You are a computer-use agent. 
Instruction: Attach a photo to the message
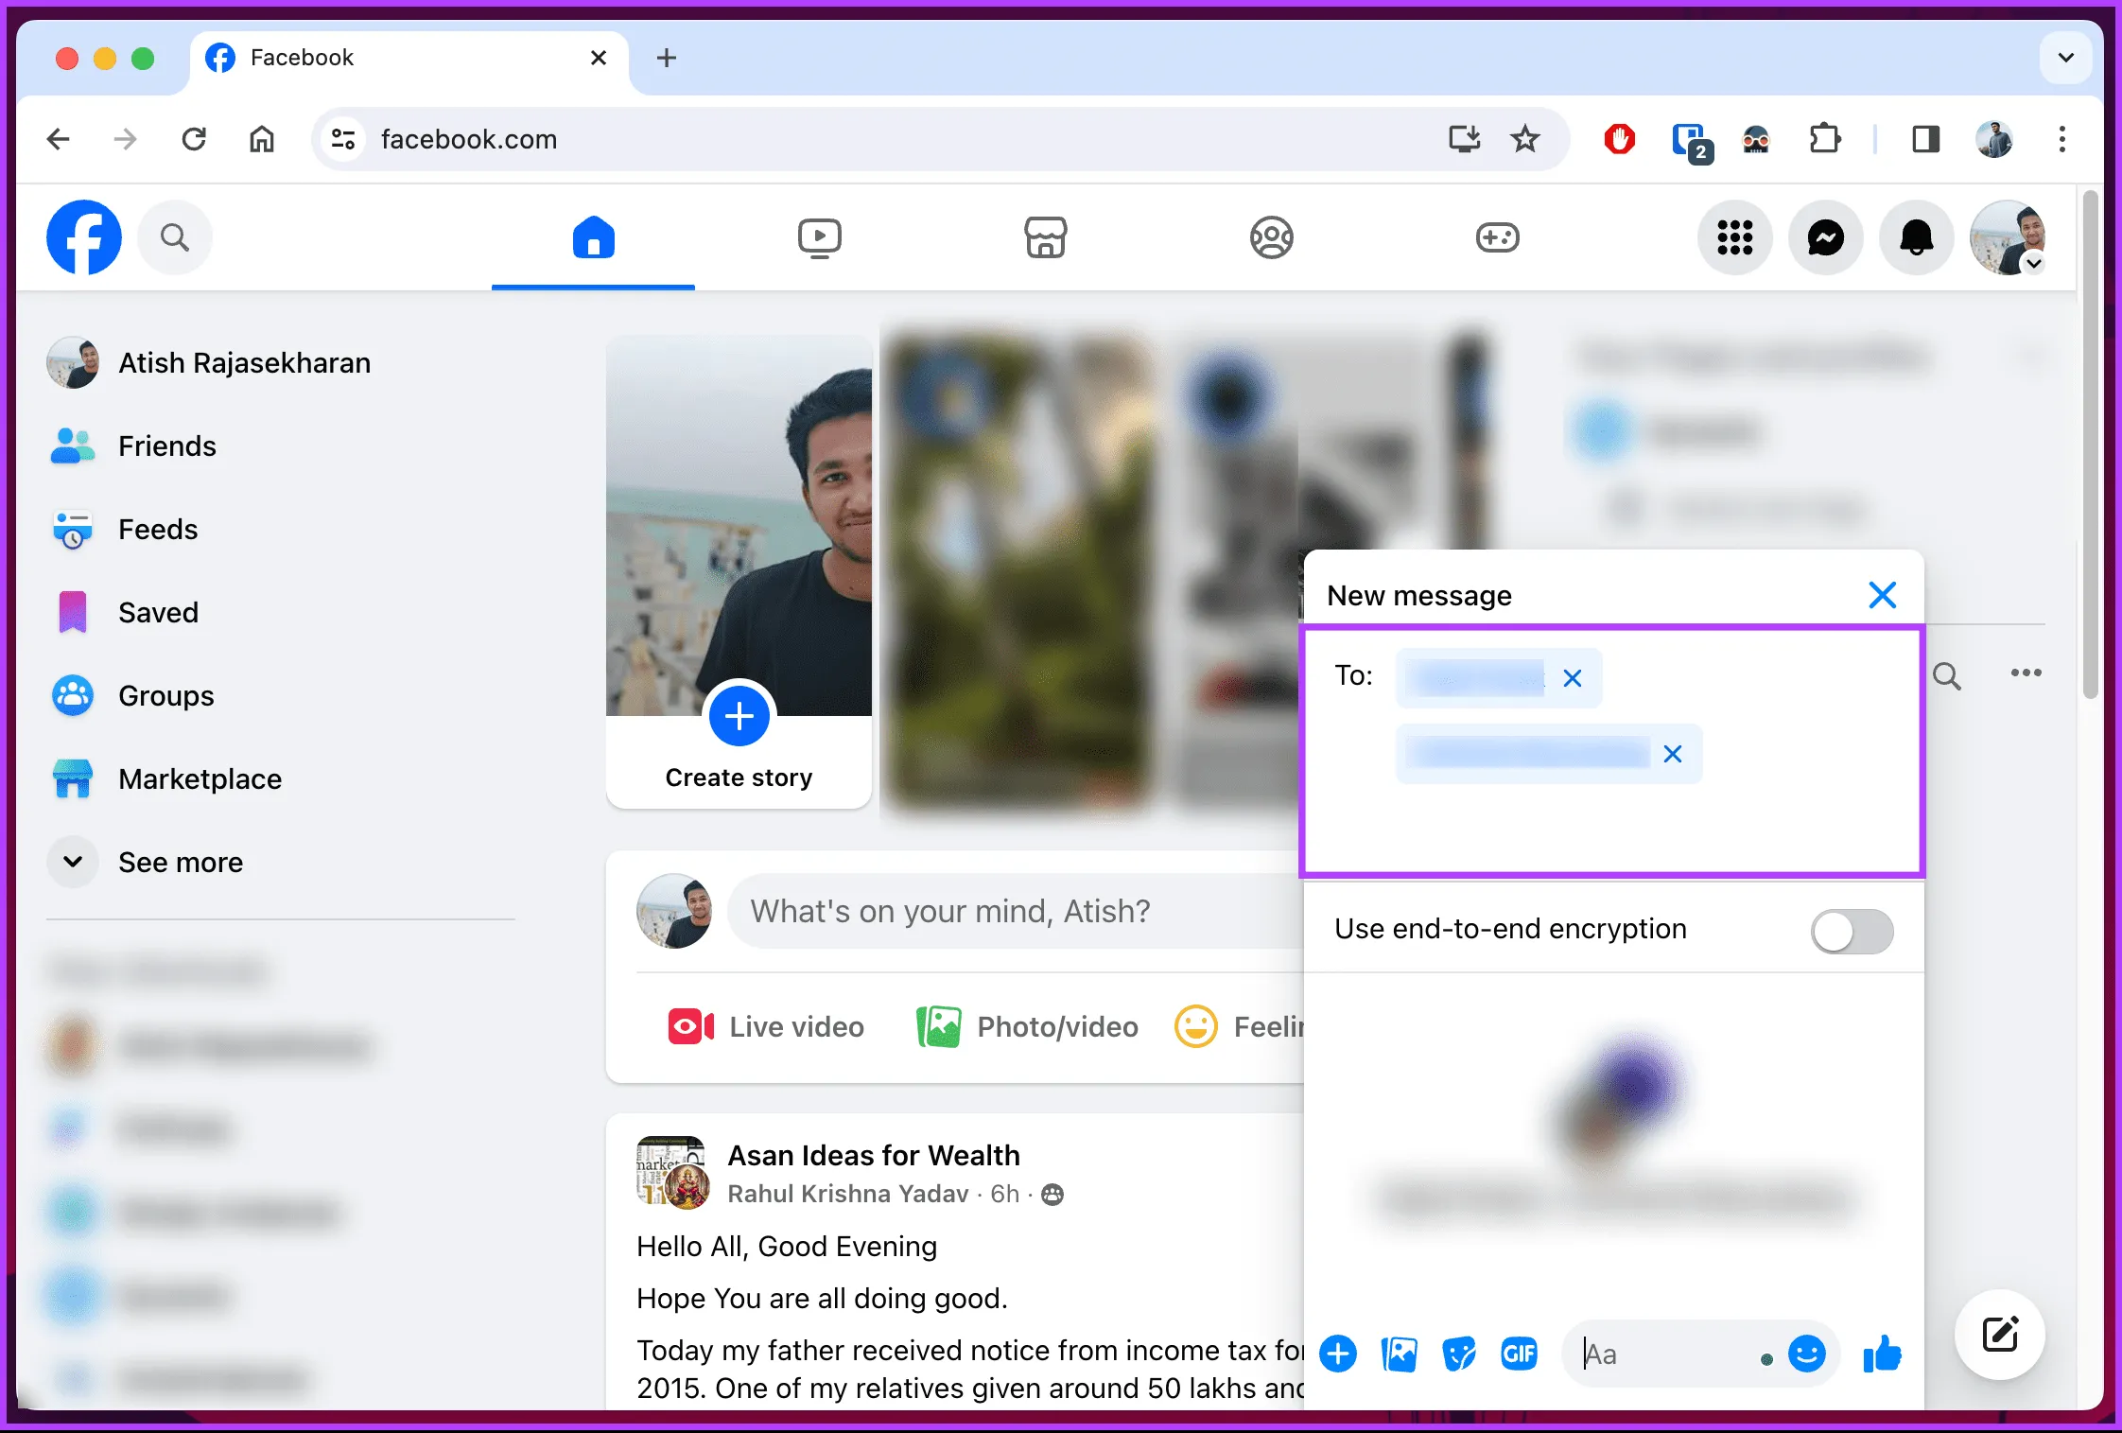[1399, 1354]
